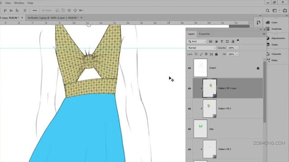The width and height of the screenshot is (289, 162).
Task: Toggle layer filtering on/off switch
Action: click(238, 41)
